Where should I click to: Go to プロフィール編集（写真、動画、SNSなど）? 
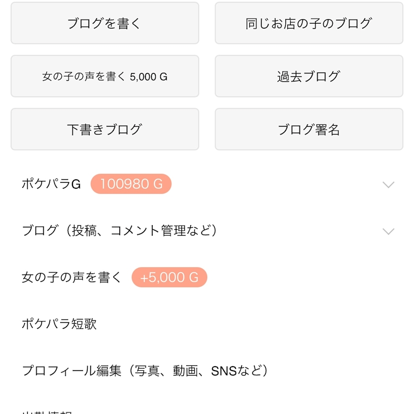(x=145, y=371)
